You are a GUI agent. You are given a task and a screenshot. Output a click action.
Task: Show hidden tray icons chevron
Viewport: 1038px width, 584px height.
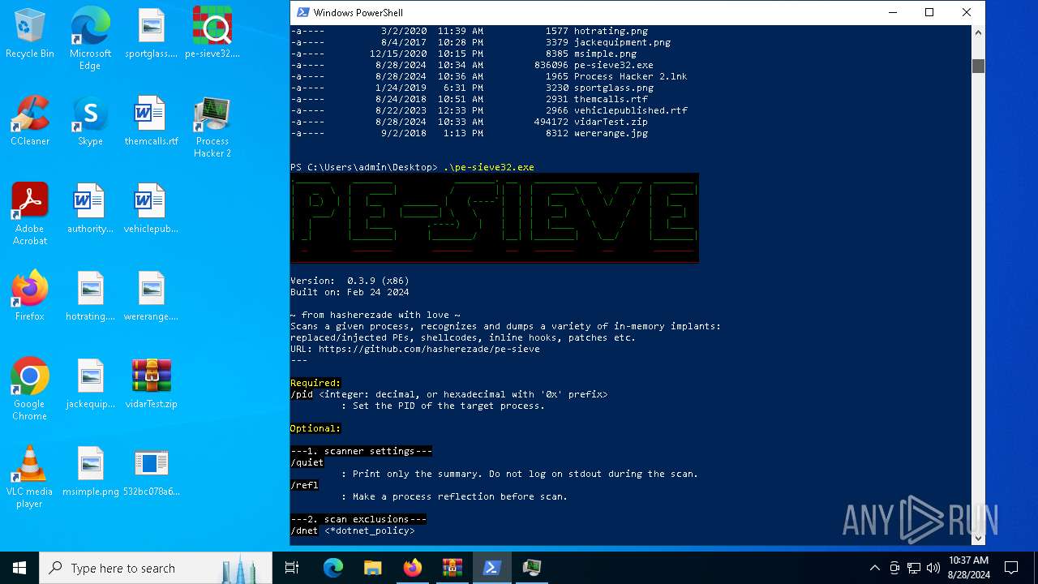[874, 568]
